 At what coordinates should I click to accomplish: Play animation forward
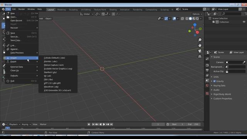coord(104,124)
